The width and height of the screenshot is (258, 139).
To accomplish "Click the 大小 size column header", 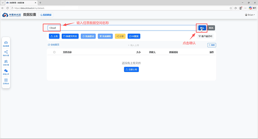I will click(138, 52).
